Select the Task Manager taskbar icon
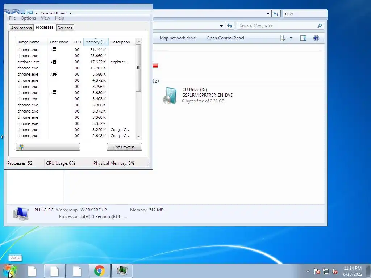The image size is (371, 278). point(122,271)
